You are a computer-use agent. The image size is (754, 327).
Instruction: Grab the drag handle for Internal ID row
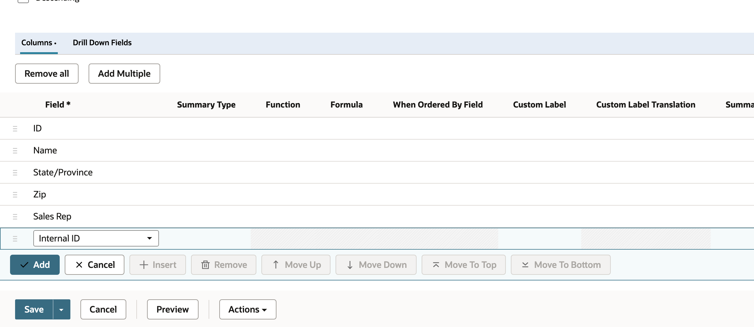[x=15, y=239]
